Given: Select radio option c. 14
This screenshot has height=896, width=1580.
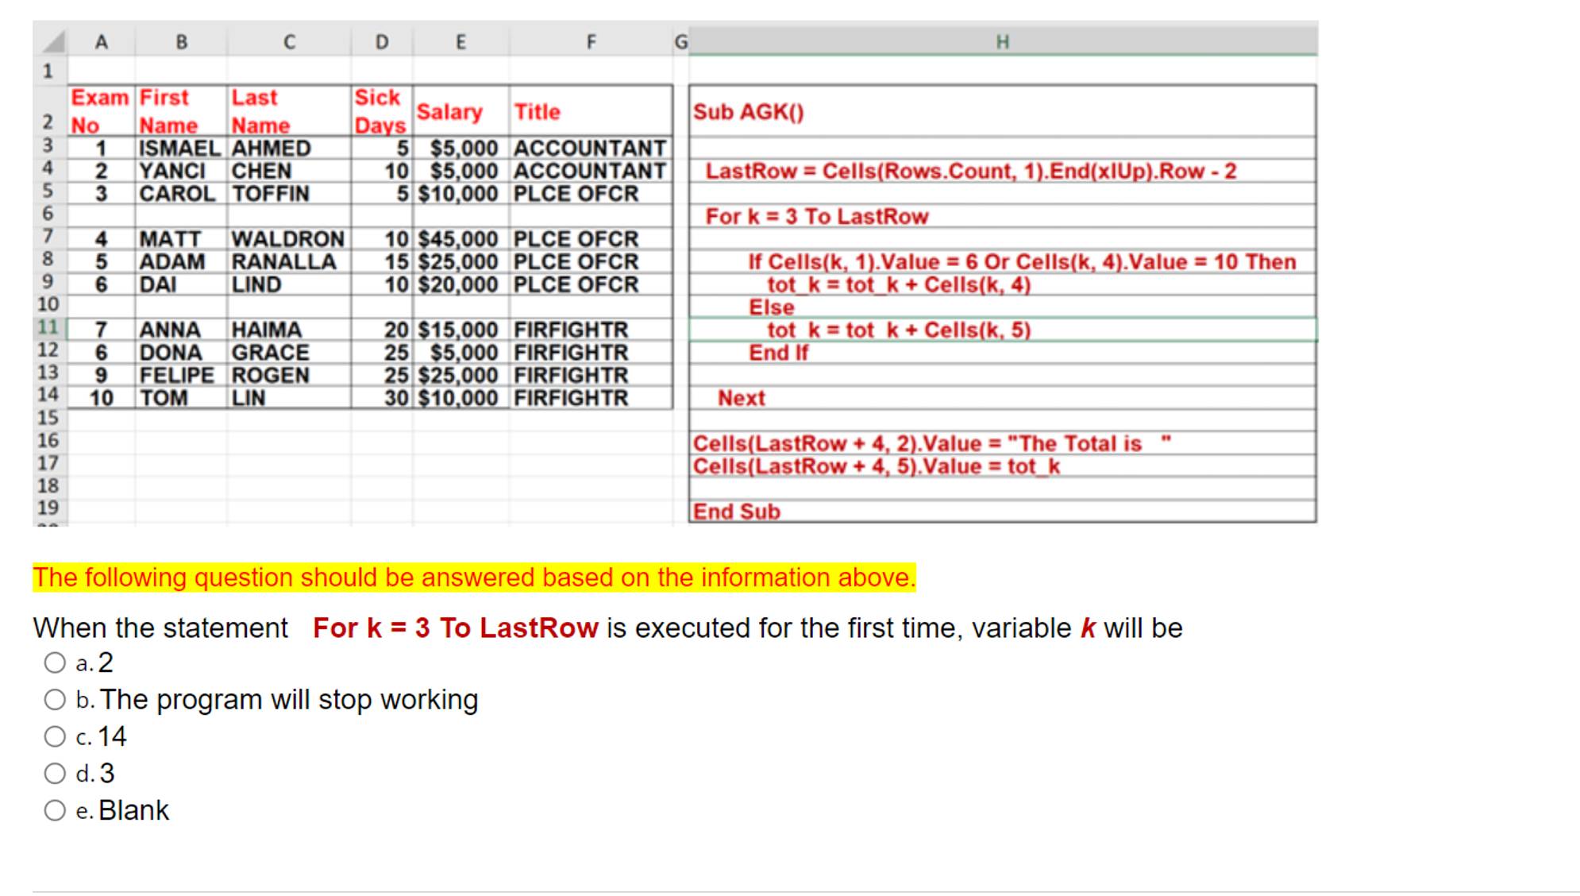Looking at the screenshot, I should [55, 736].
